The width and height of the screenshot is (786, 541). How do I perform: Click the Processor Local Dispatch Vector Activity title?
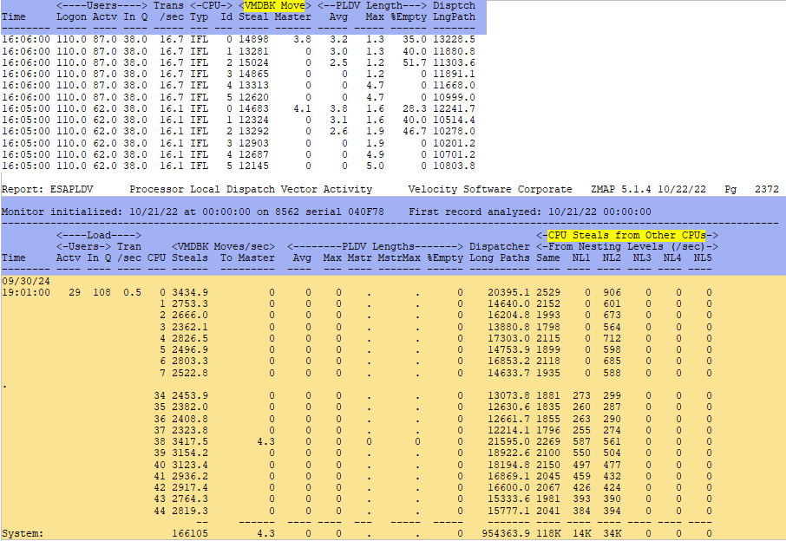point(251,189)
